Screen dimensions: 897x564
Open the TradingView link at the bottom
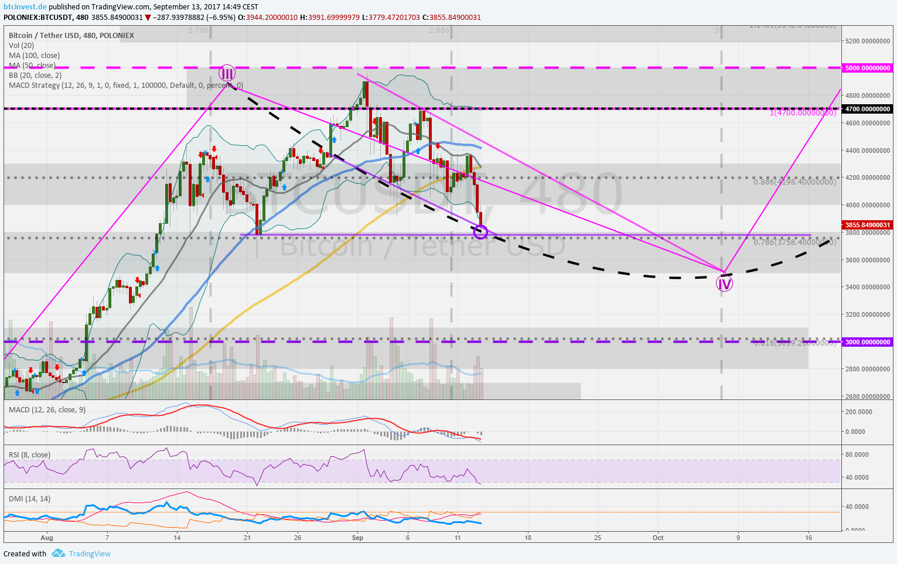(90, 554)
